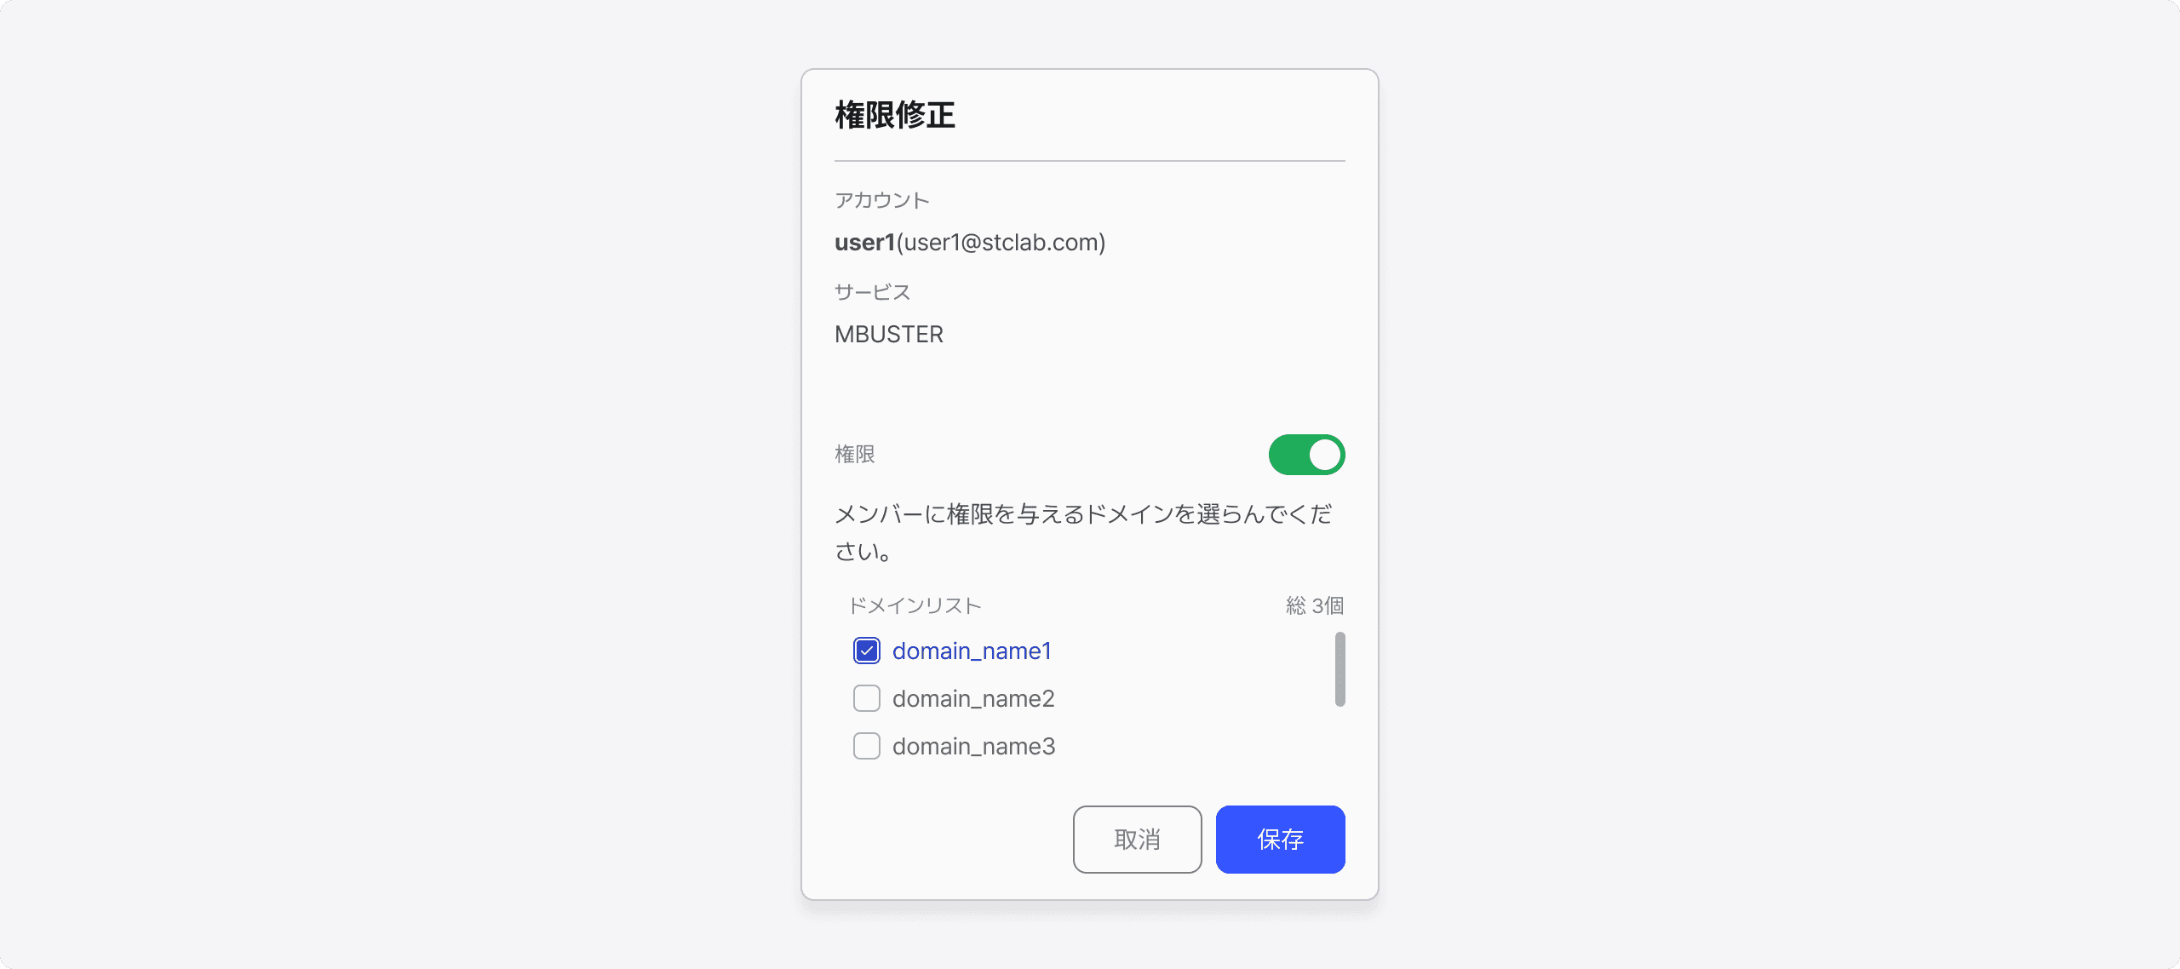Check the domain_name2 checkbox
Screen dimensions: 2180x969
coord(862,698)
